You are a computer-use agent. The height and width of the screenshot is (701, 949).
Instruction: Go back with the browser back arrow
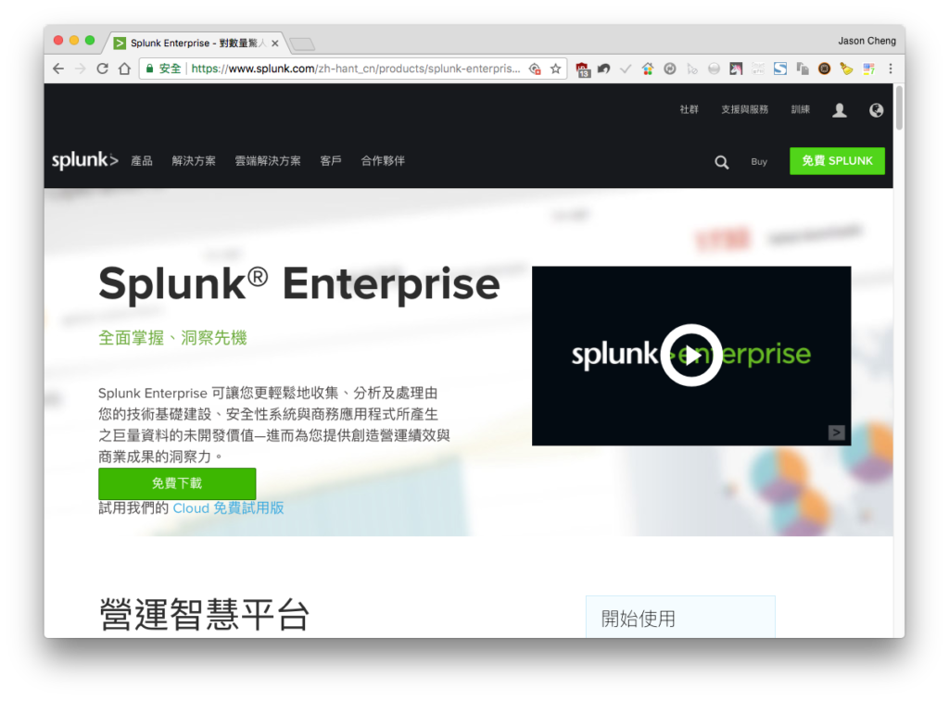(58, 69)
